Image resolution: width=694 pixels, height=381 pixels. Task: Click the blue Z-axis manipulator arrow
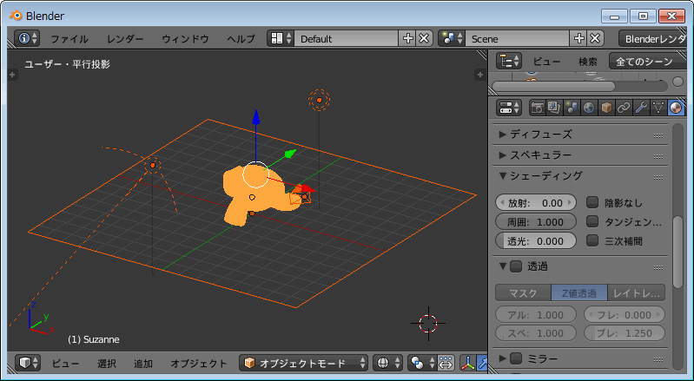[x=255, y=118]
